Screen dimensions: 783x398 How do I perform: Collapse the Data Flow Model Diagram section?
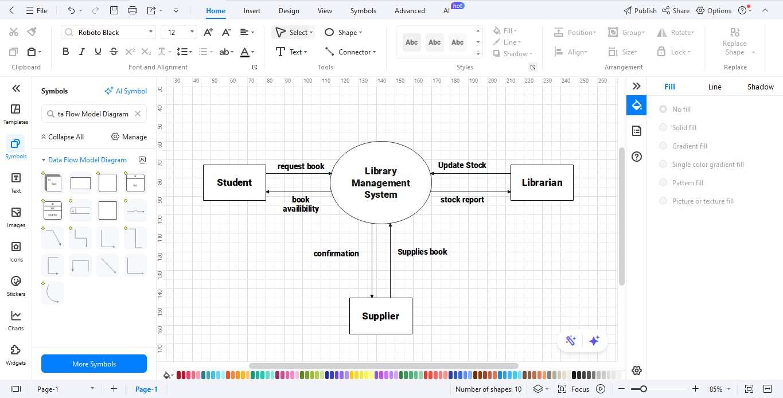(43, 160)
